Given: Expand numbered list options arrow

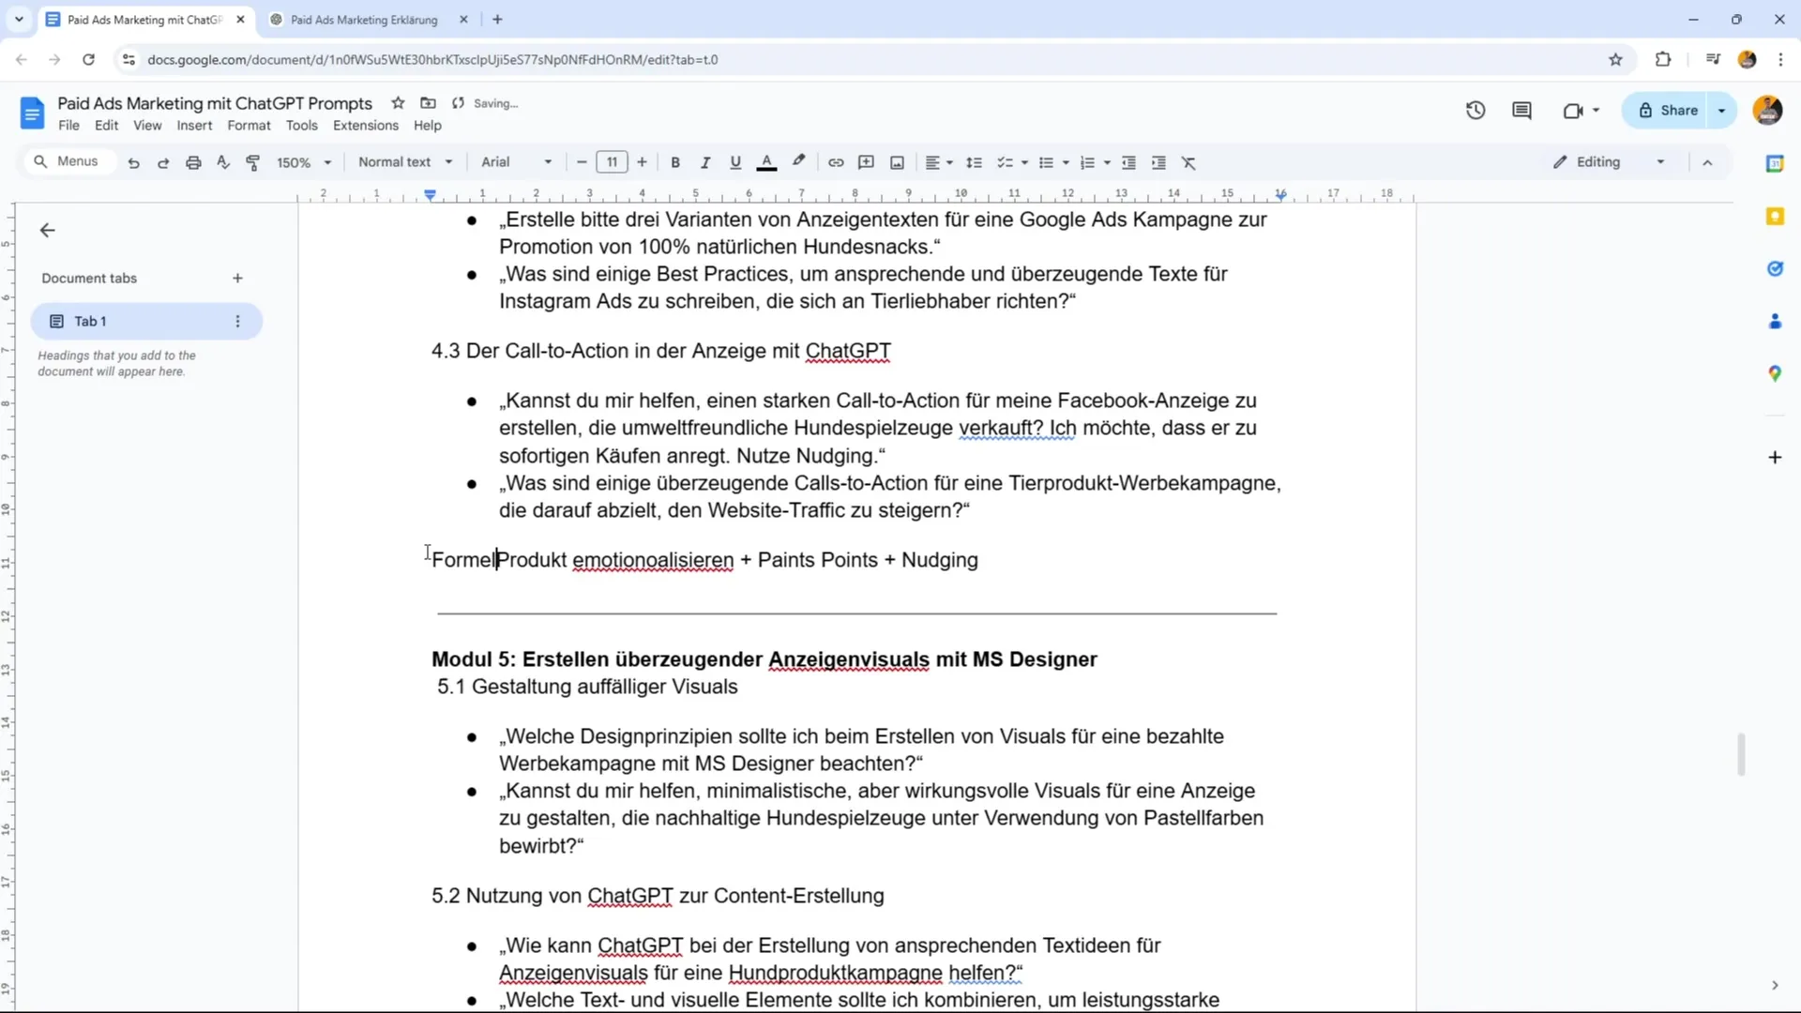Looking at the screenshot, I should pos(1107,162).
